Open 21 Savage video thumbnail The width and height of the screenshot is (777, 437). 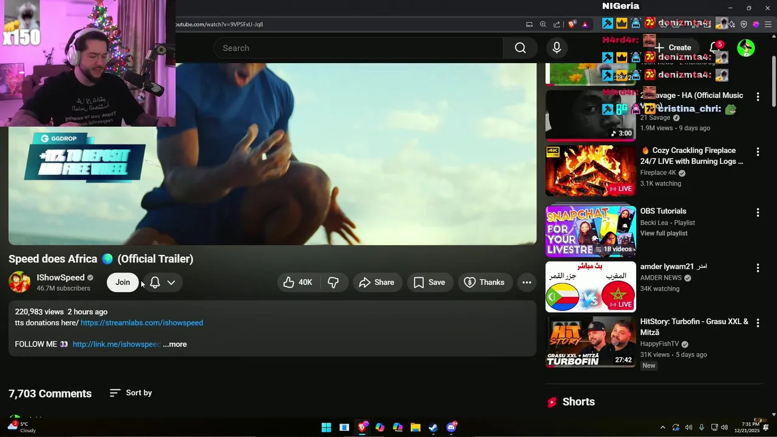point(591,115)
